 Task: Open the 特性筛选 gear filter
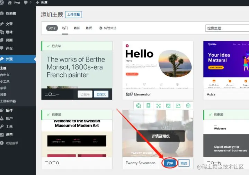[108, 28]
